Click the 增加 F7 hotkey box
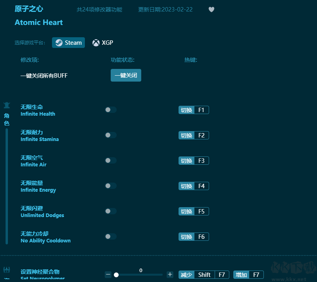317x282 pixels. coord(248,275)
